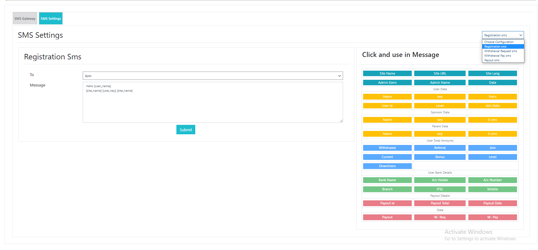The width and height of the screenshot is (538, 250).
Task: Add the Payout Total placeholder
Action: [x=440, y=203]
